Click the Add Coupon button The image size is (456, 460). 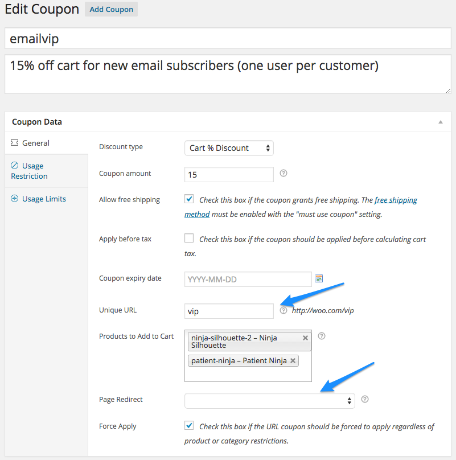(x=111, y=9)
